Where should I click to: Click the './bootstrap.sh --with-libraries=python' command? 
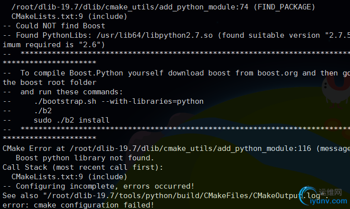(x=119, y=102)
